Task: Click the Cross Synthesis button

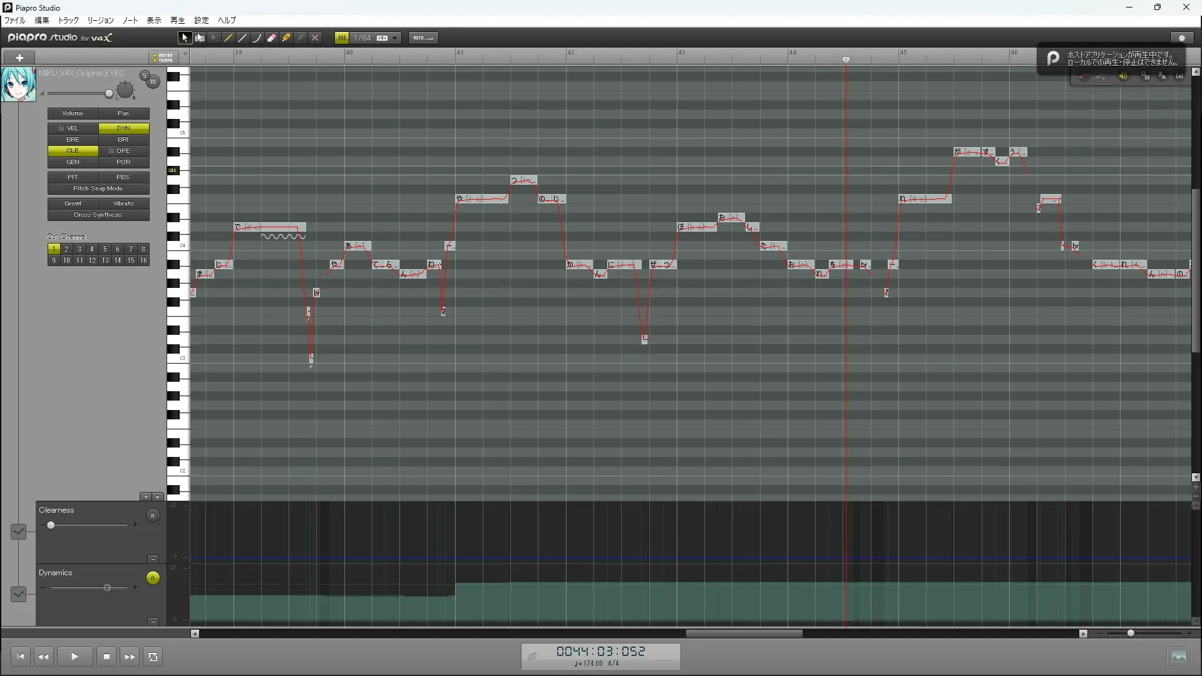Action: point(98,215)
